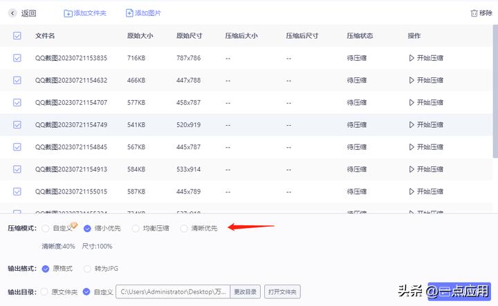This screenshot has width=498, height=306.
Task: Start compressing QQ截图20230721154913
Action: tap(426, 169)
